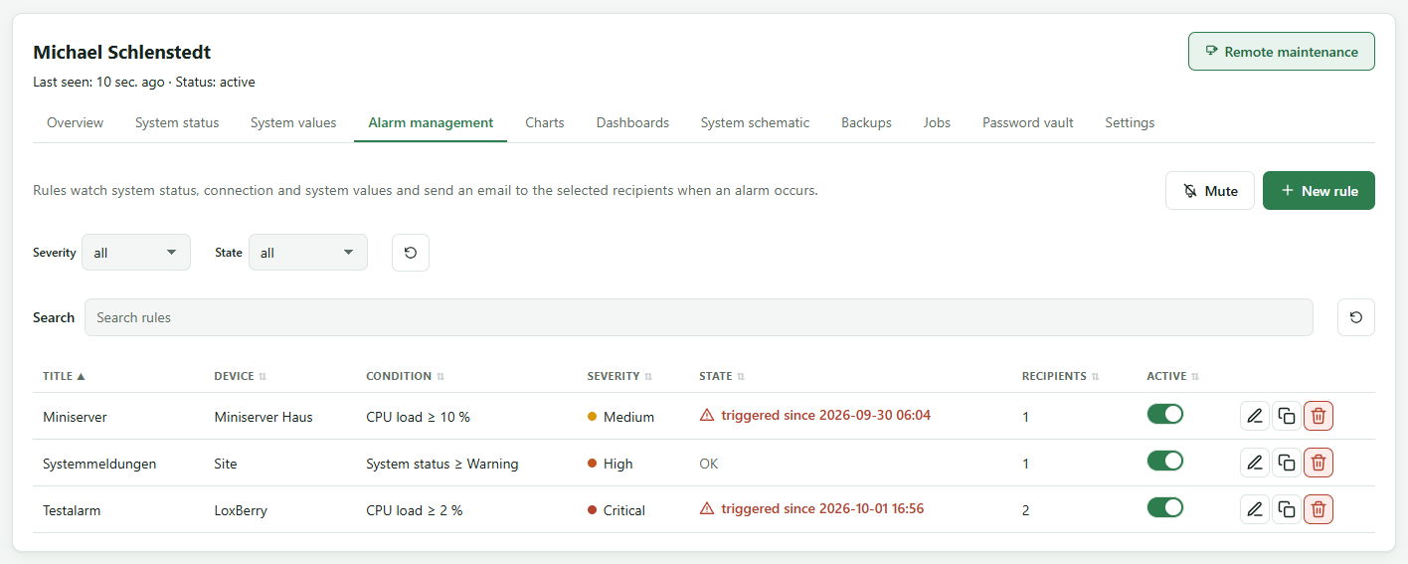Select the Alarm management tab
This screenshot has width=1408, height=564.
click(x=431, y=122)
